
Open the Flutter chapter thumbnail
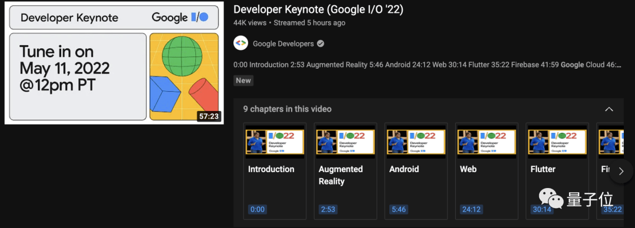(x=557, y=142)
